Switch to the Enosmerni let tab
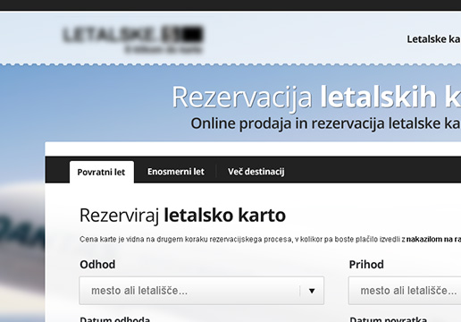 pos(176,172)
